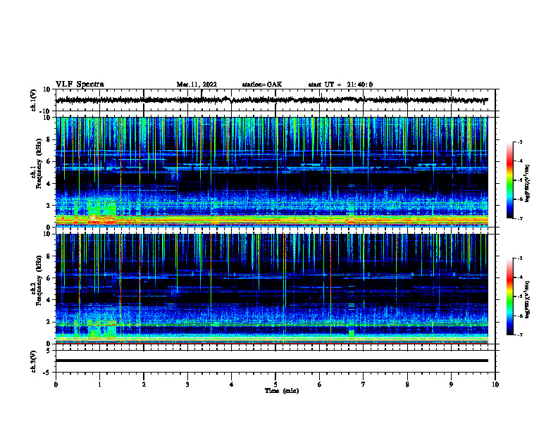Select the date text "Mar.11, 2022"
This screenshot has height=431, width=558.
tap(197, 85)
